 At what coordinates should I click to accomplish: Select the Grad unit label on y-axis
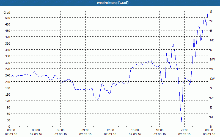point(7,13)
